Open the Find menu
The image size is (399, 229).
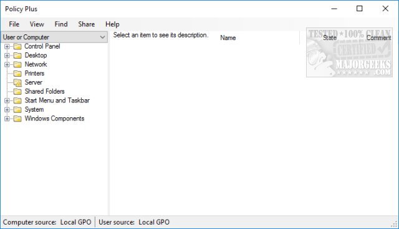coord(61,24)
